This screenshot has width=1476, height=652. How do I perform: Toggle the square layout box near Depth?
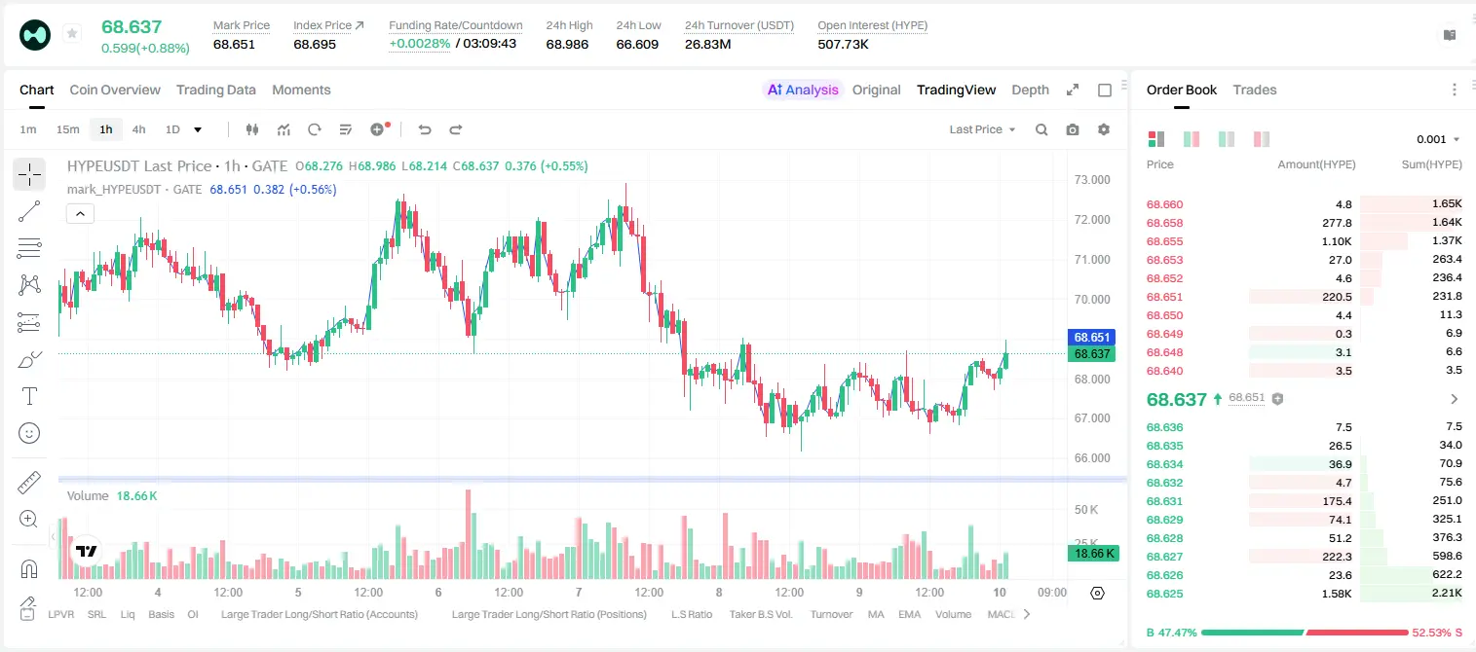[x=1105, y=90]
